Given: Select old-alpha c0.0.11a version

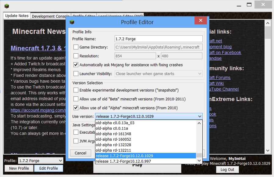Looking at the screenshot, I should [146, 128].
